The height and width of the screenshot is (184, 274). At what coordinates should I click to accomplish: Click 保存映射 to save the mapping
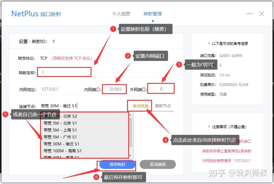click(117, 164)
